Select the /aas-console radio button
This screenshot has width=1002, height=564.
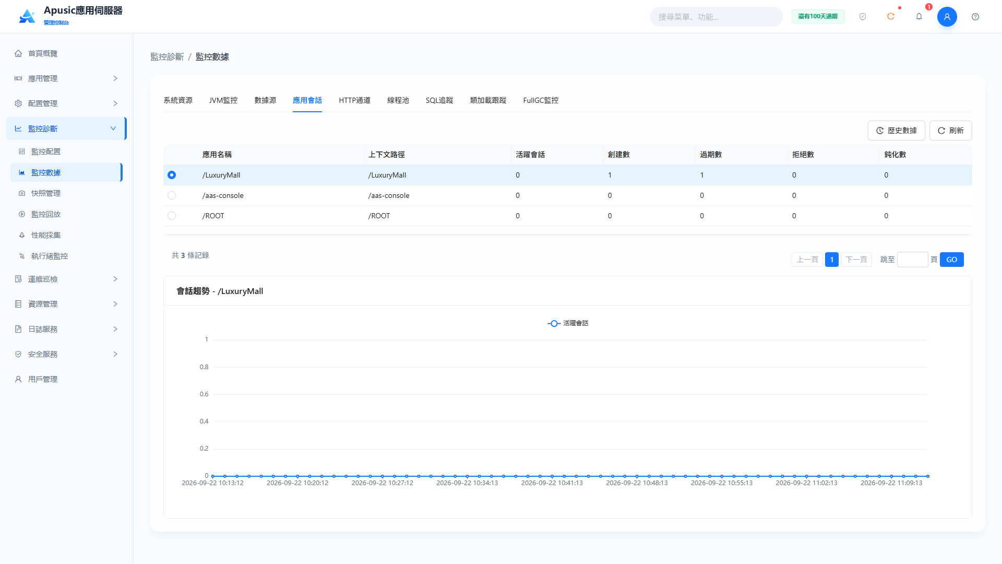pyautogui.click(x=172, y=195)
